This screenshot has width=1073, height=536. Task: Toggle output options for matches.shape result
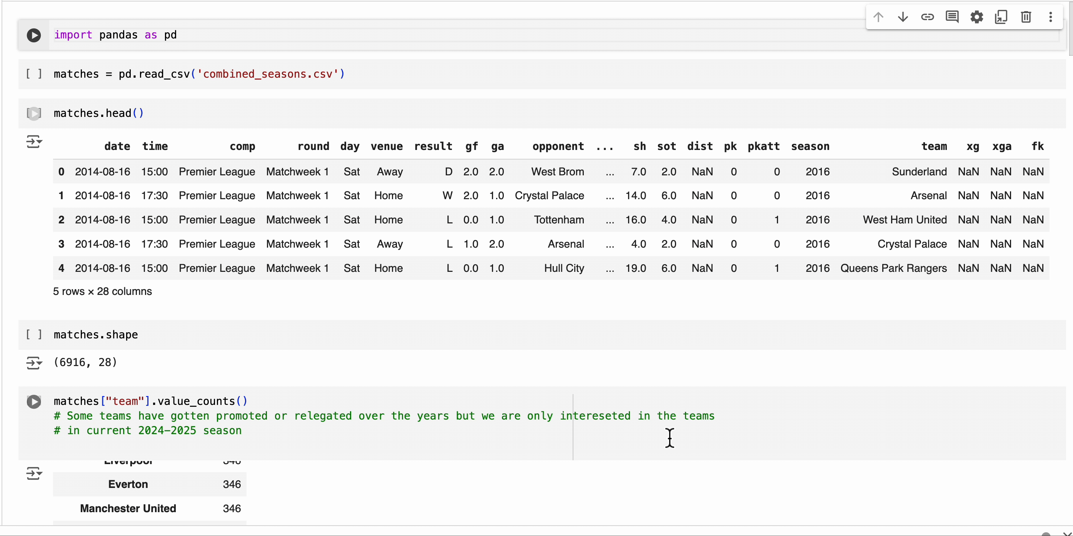point(34,363)
